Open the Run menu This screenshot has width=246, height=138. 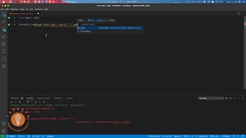click(32, 9)
